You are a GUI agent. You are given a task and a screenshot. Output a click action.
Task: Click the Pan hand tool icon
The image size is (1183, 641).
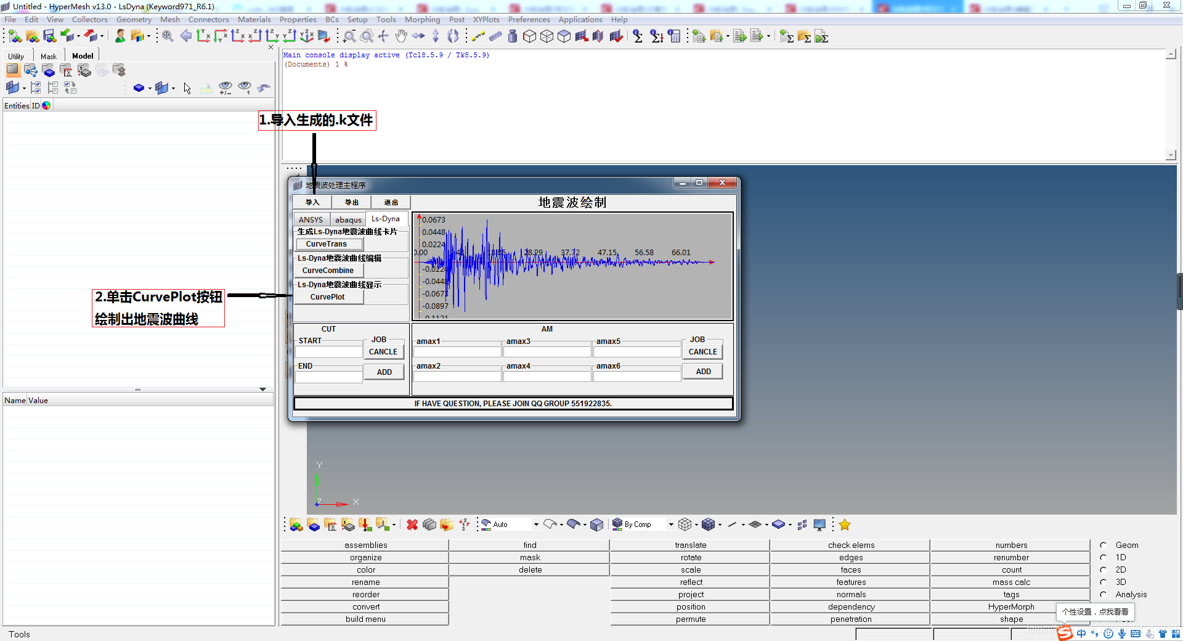point(401,36)
